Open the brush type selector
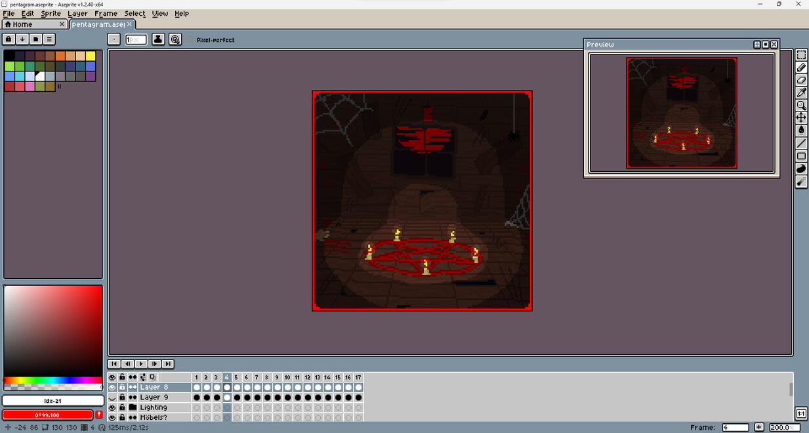 coord(114,39)
